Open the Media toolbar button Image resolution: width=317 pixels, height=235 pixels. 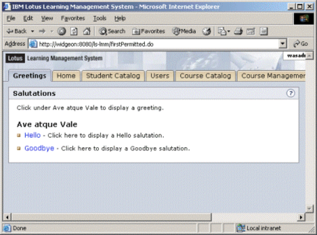[184, 31]
